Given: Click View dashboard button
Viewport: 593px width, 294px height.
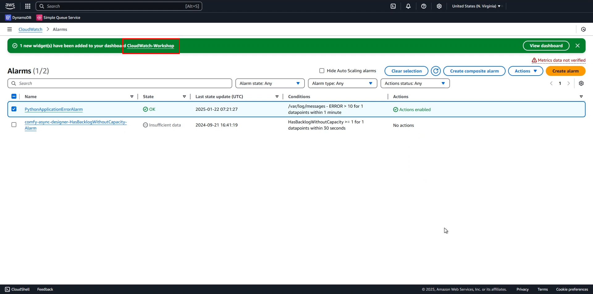Looking at the screenshot, I should [x=546, y=46].
